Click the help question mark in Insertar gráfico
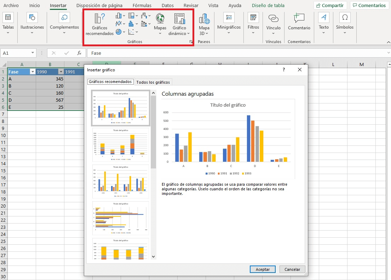This screenshot has width=391, height=280. tap(284, 70)
